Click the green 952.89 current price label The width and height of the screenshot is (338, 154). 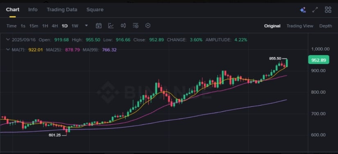coord(319,60)
